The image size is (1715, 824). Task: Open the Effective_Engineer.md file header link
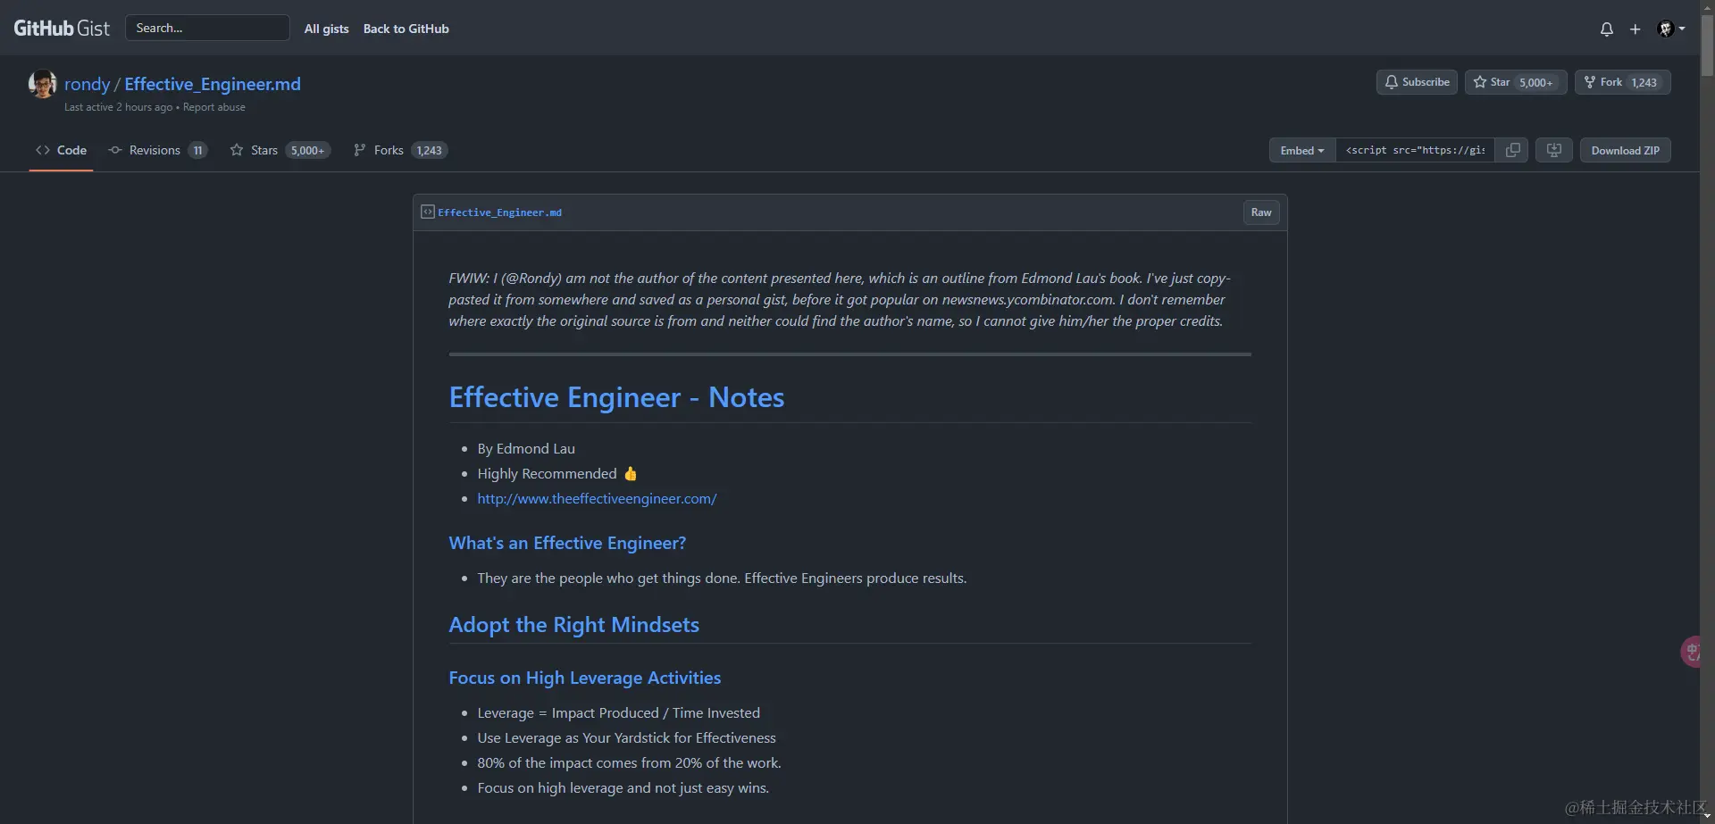tap(500, 213)
